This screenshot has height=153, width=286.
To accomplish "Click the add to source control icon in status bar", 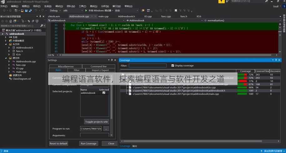I will tap(261, 151).
